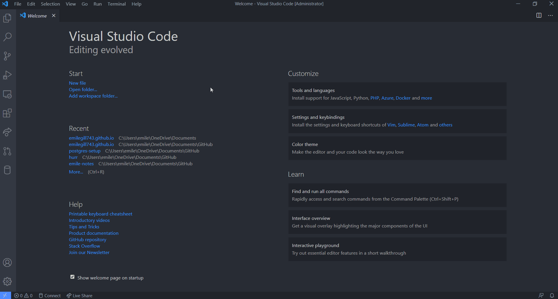Click Join our Newsletter link
This screenshot has height=299, width=558.
click(x=89, y=253)
